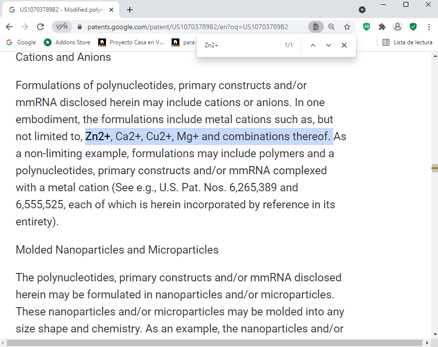Viewport: 438px width, 347px height.
Task: Open Chrome three-dot menu
Action: 429,27
